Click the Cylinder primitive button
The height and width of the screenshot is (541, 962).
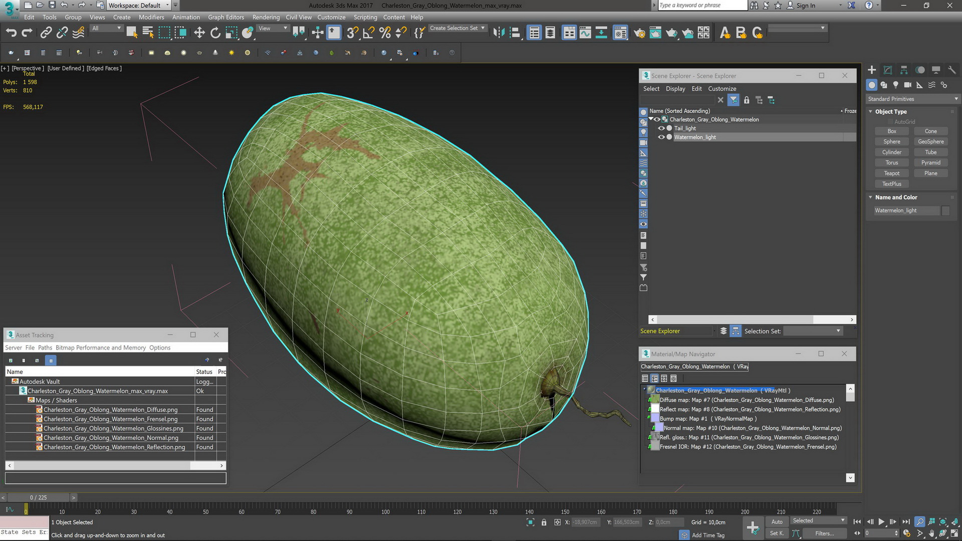click(x=891, y=152)
